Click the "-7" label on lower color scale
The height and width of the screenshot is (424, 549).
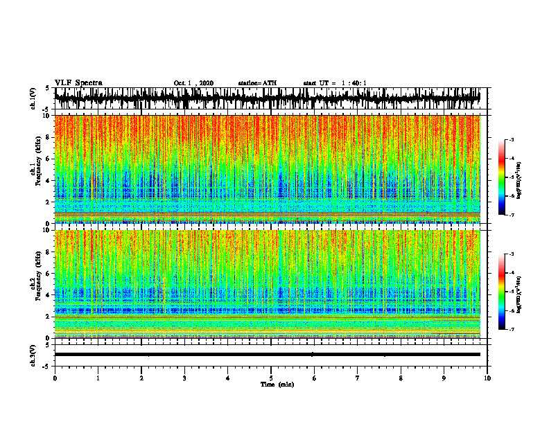tap(512, 329)
